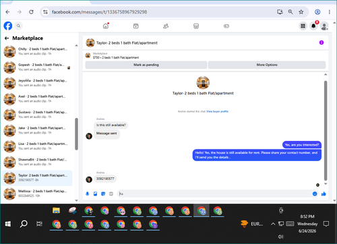The width and height of the screenshot is (337, 244).
Task: Open the volume speaker tray icon
Action: coord(280,237)
